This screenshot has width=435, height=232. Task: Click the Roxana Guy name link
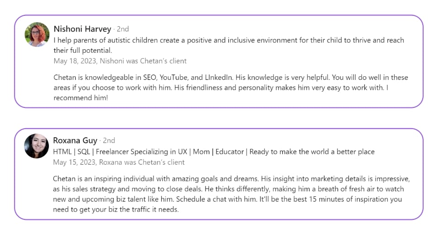coord(75,140)
